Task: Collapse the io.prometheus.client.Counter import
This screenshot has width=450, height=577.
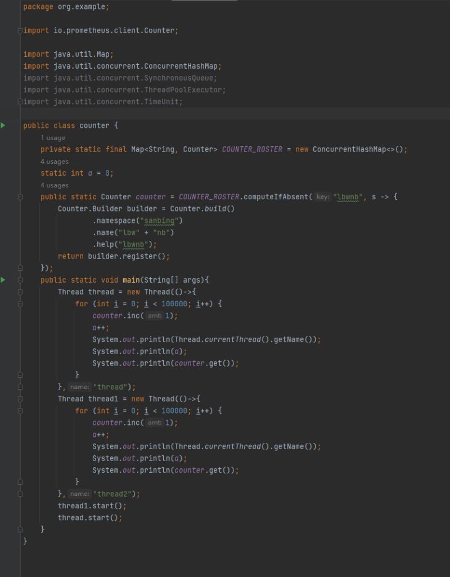Action: click(20, 30)
